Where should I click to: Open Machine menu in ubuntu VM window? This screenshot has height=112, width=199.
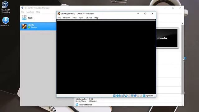(x=67, y=18)
